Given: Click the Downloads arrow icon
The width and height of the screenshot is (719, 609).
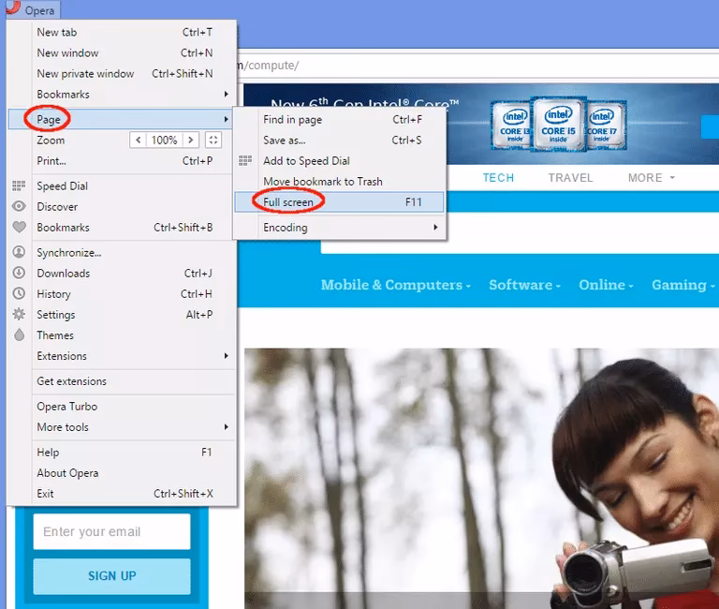Looking at the screenshot, I should point(19,273).
